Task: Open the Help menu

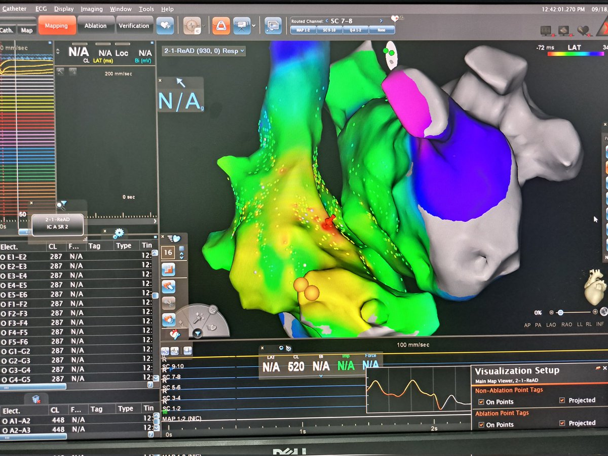Action: coord(167,9)
